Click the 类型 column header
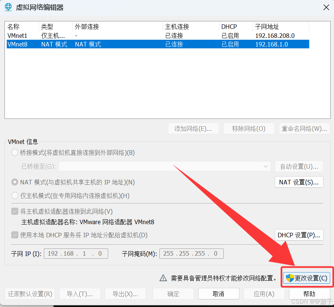This screenshot has width=334, height=307. pos(56,27)
